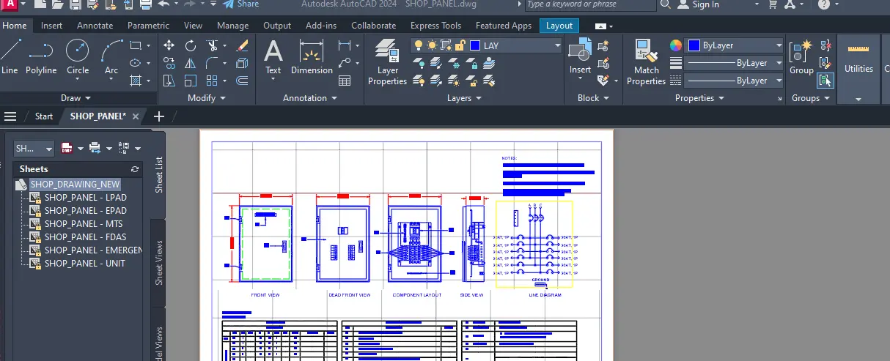Choose the Rotate tool
Viewport: 890px width, 361px height.
point(191,45)
